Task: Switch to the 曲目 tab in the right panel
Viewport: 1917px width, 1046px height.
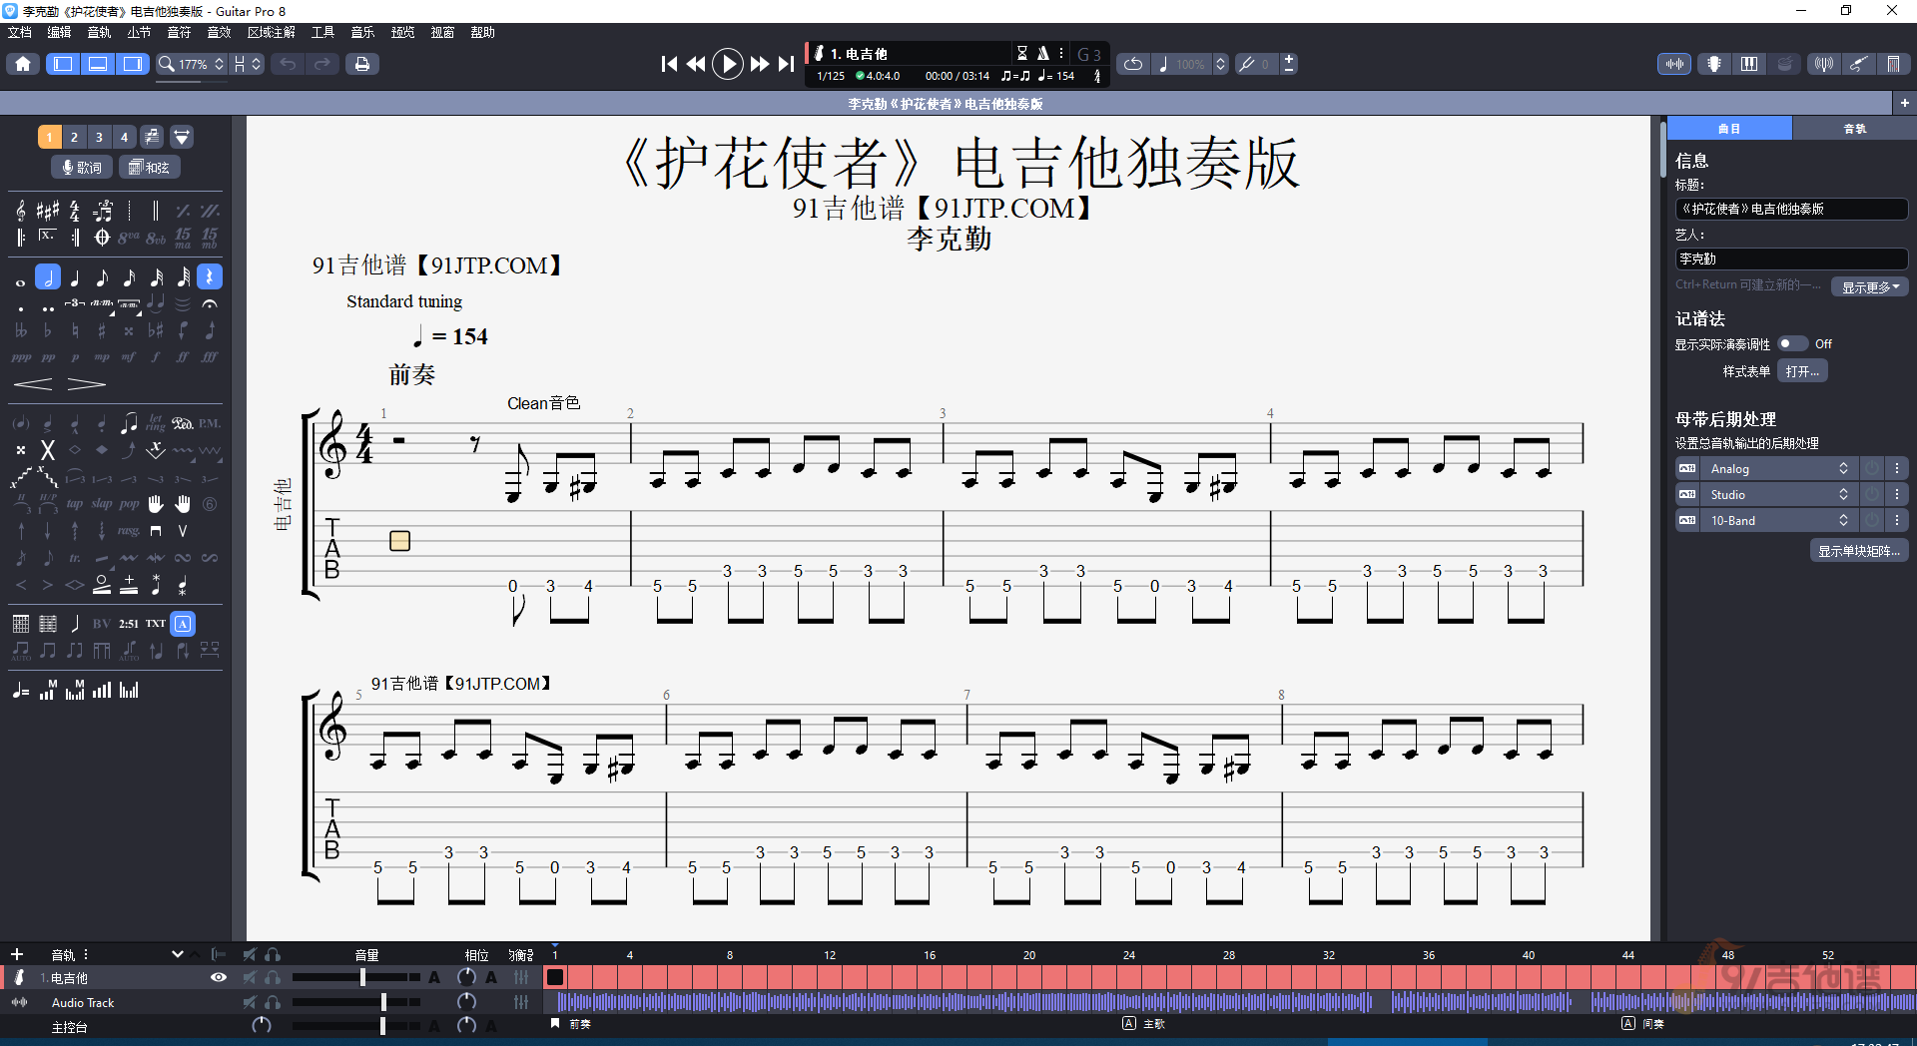Action: click(x=1729, y=129)
